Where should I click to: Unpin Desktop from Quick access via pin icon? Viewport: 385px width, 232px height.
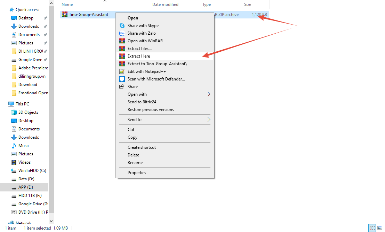point(46,18)
